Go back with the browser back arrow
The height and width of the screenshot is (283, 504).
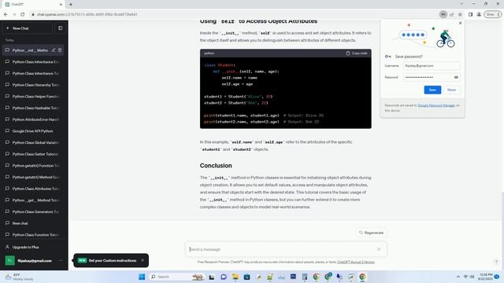(6, 14)
